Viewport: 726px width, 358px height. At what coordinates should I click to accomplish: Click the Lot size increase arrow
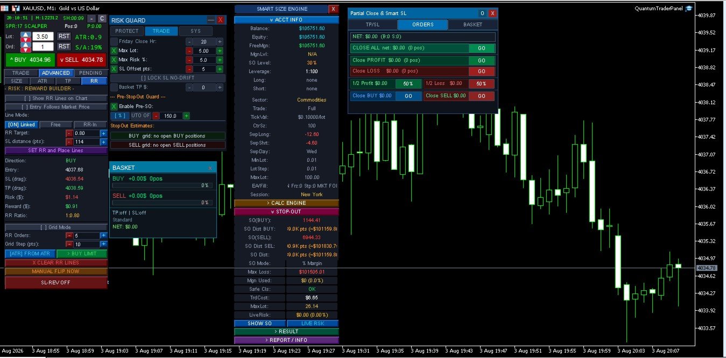[x=26, y=34]
